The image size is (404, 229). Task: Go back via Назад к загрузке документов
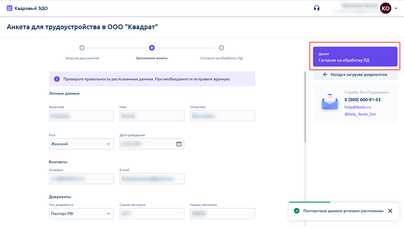(355, 75)
